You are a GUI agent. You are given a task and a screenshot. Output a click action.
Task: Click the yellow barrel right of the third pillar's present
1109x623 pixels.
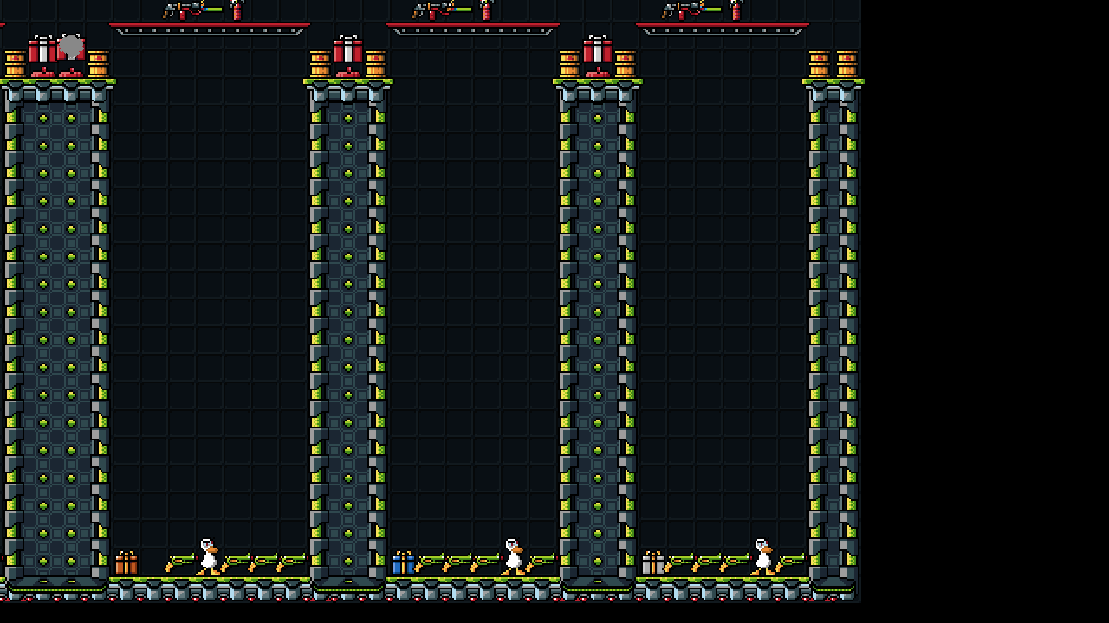point(625,64)
